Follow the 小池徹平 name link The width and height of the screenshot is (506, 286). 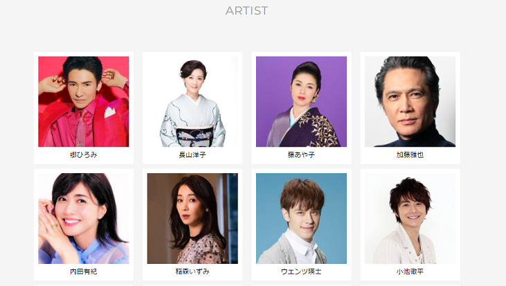point(410,271)
